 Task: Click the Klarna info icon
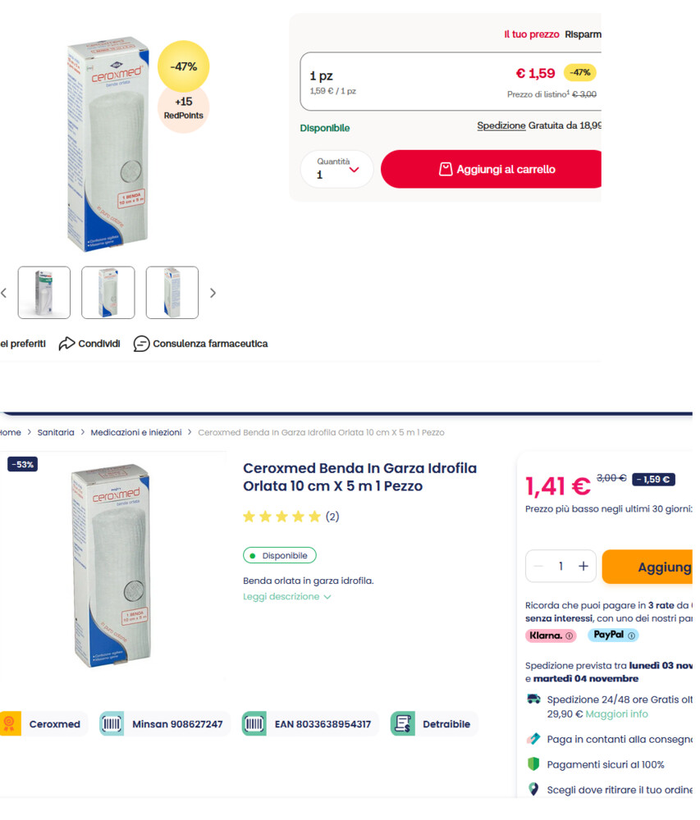[570, 635]
